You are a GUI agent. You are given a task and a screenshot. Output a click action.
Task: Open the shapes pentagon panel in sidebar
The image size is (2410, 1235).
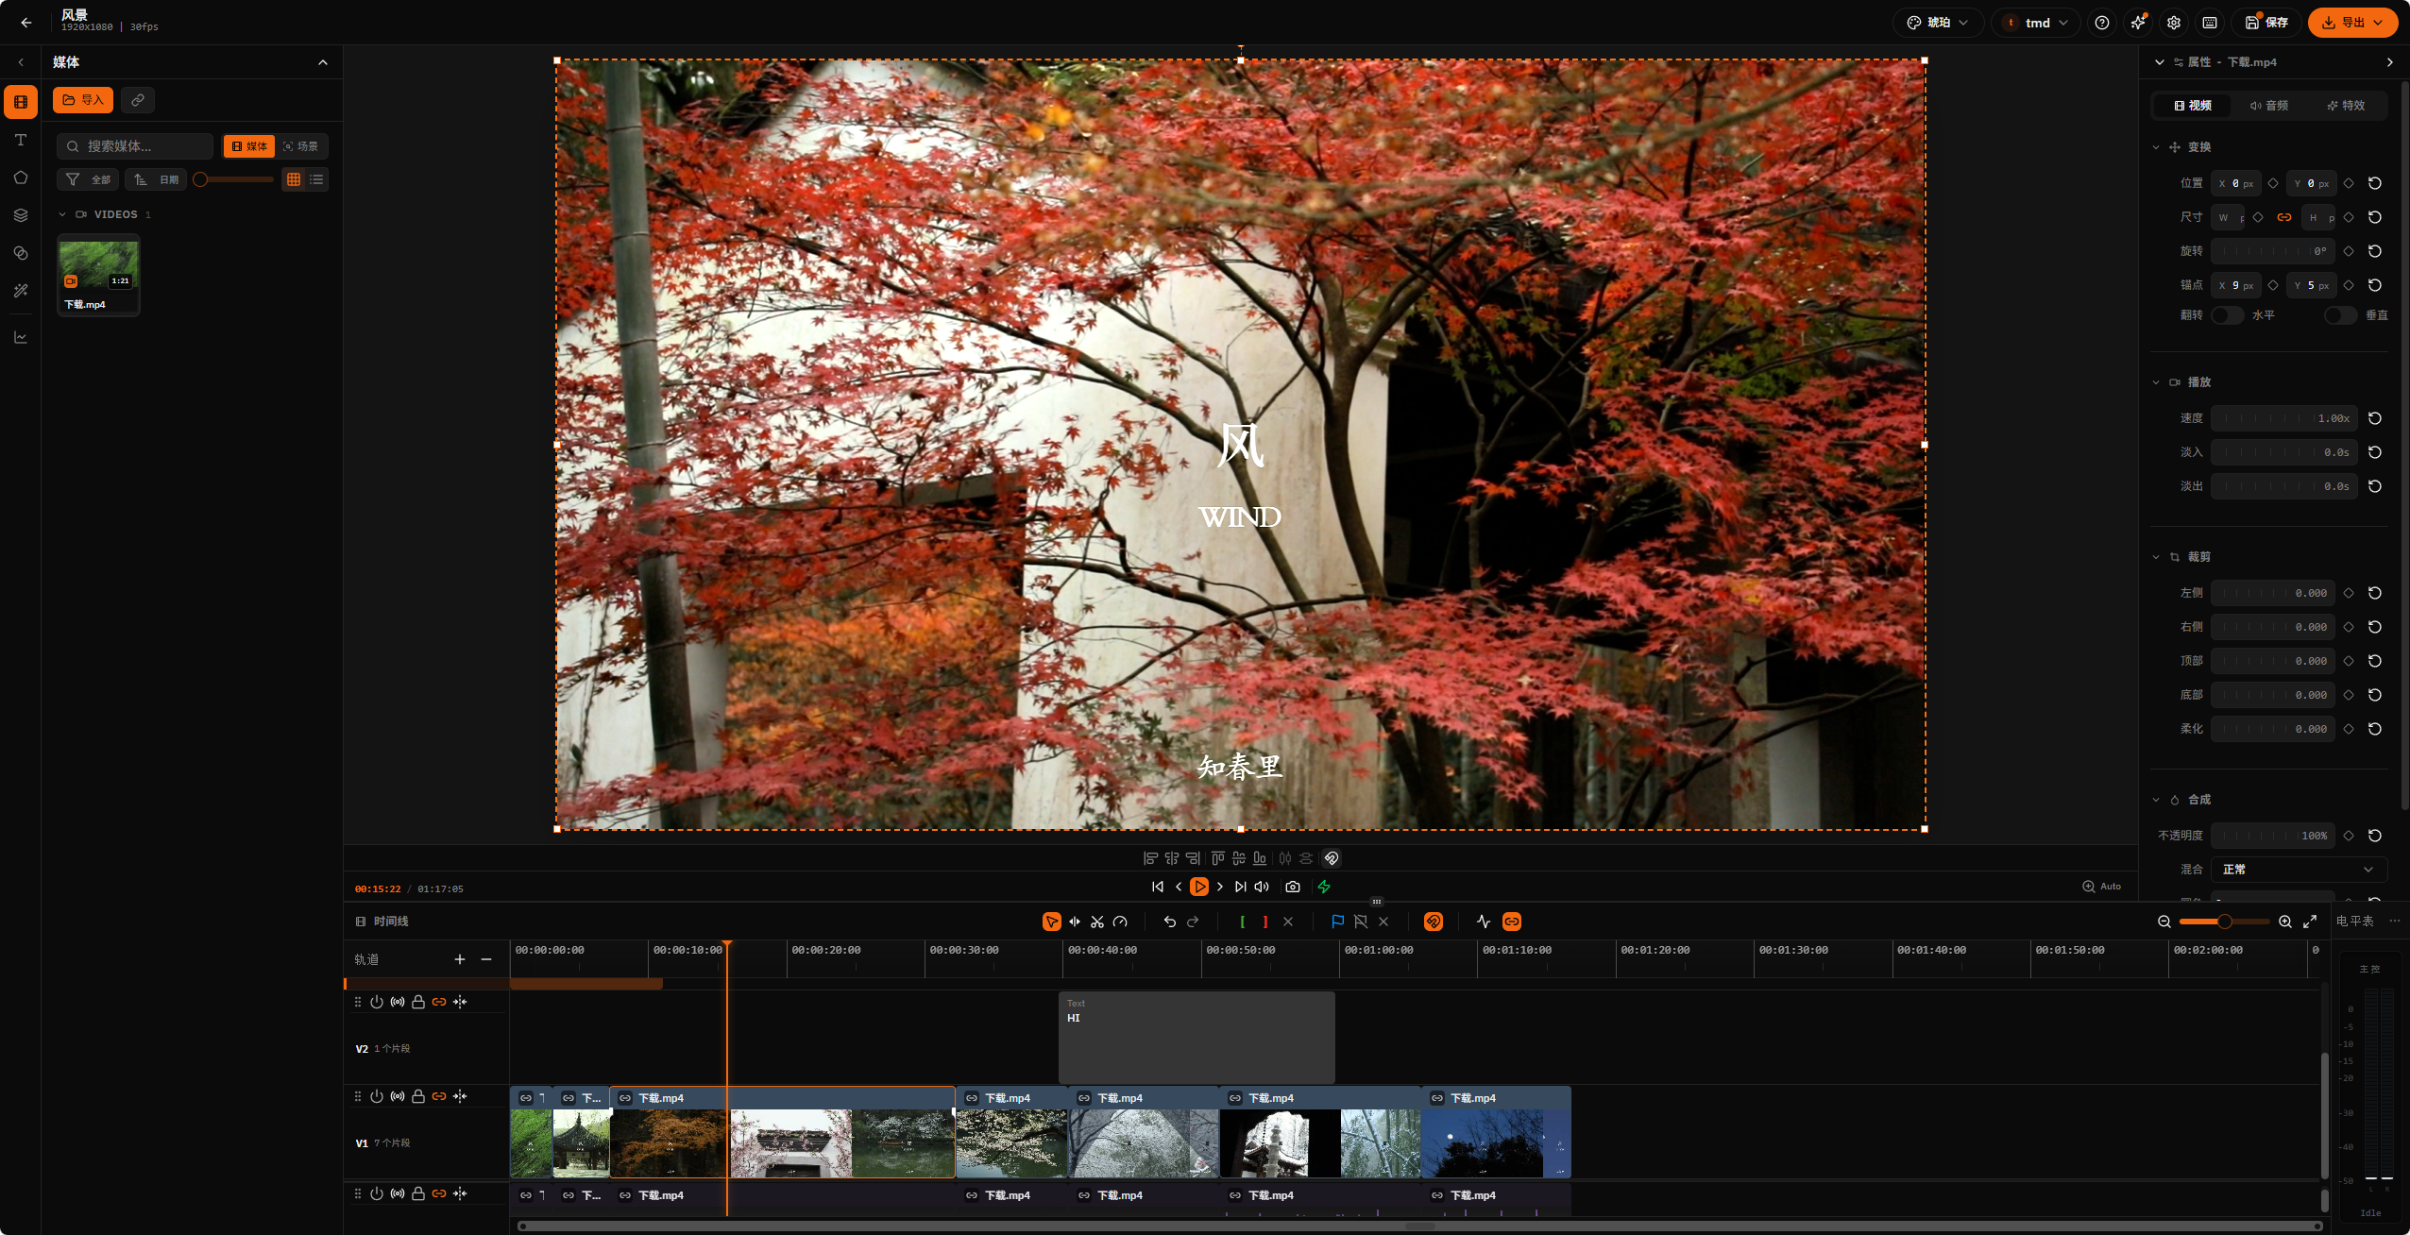[x=21, y=178]
